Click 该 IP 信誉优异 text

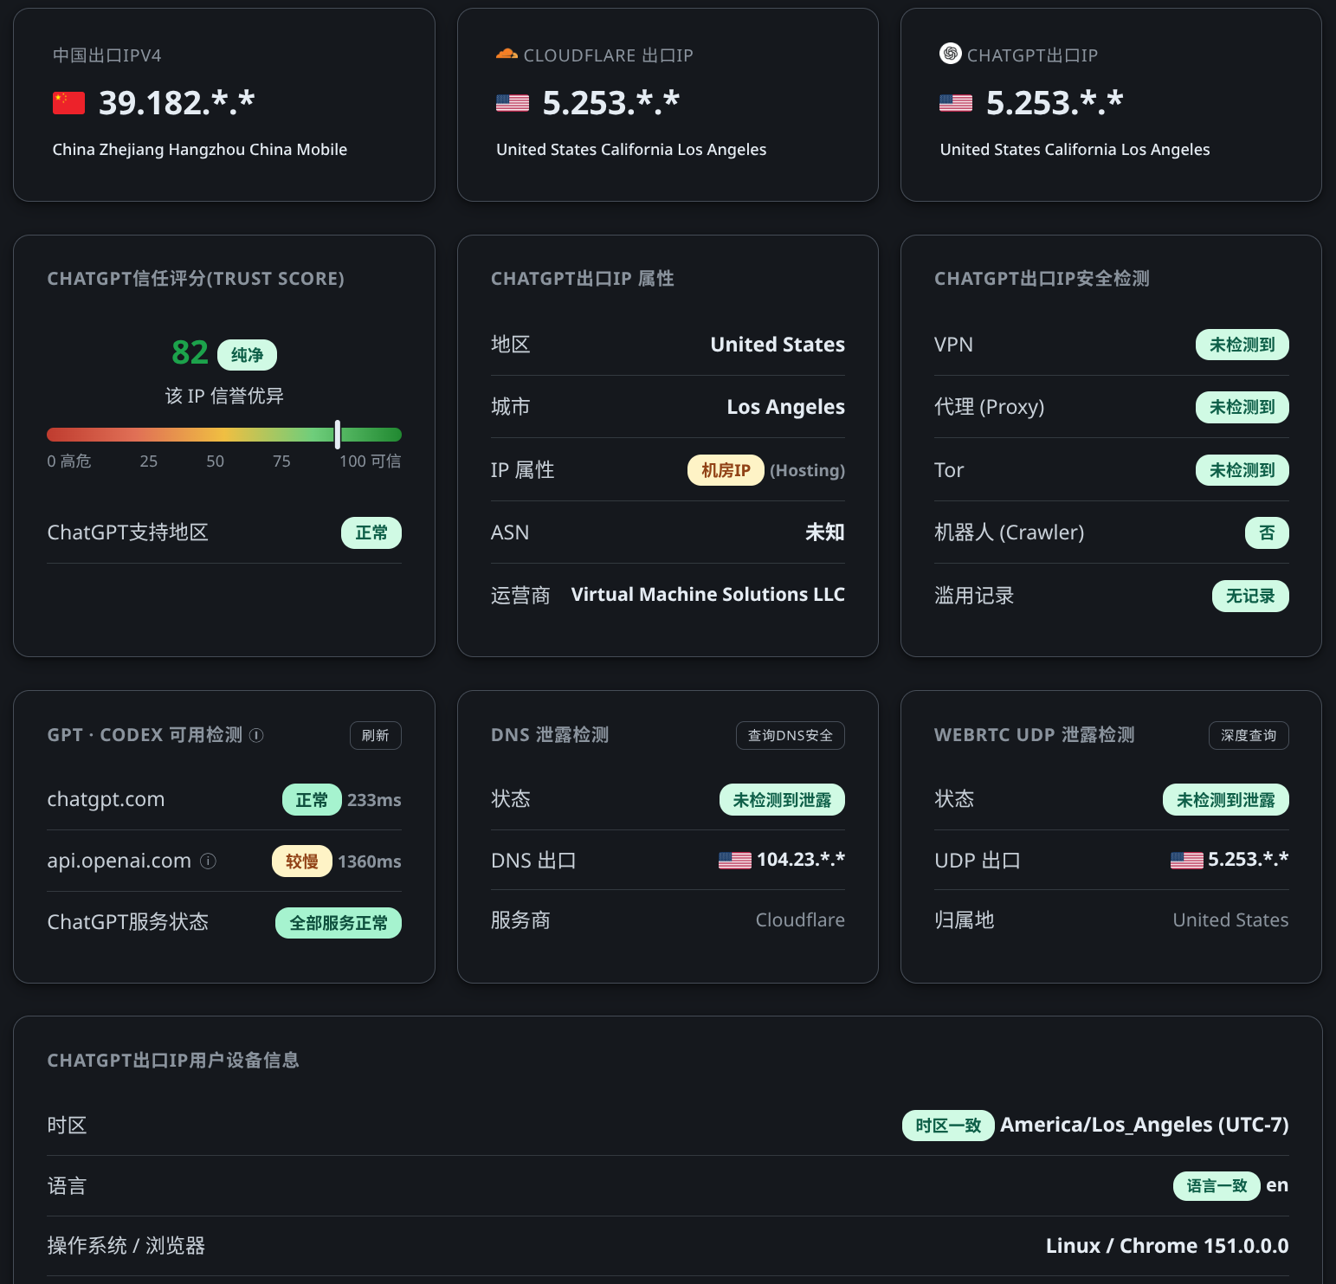(224, 396)
